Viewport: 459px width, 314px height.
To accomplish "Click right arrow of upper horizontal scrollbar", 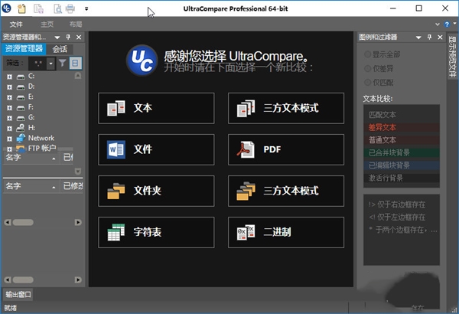I will [x=78, y=222].
